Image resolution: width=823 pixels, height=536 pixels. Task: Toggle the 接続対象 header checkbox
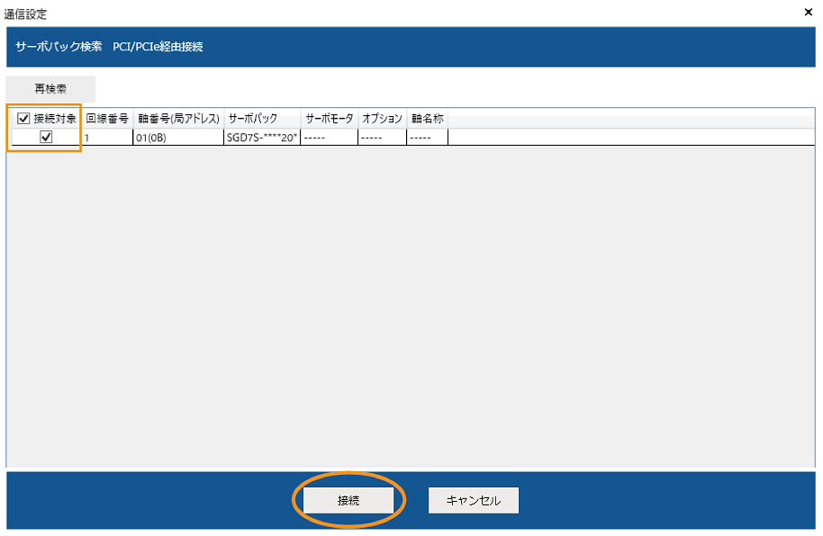[23, 118]
